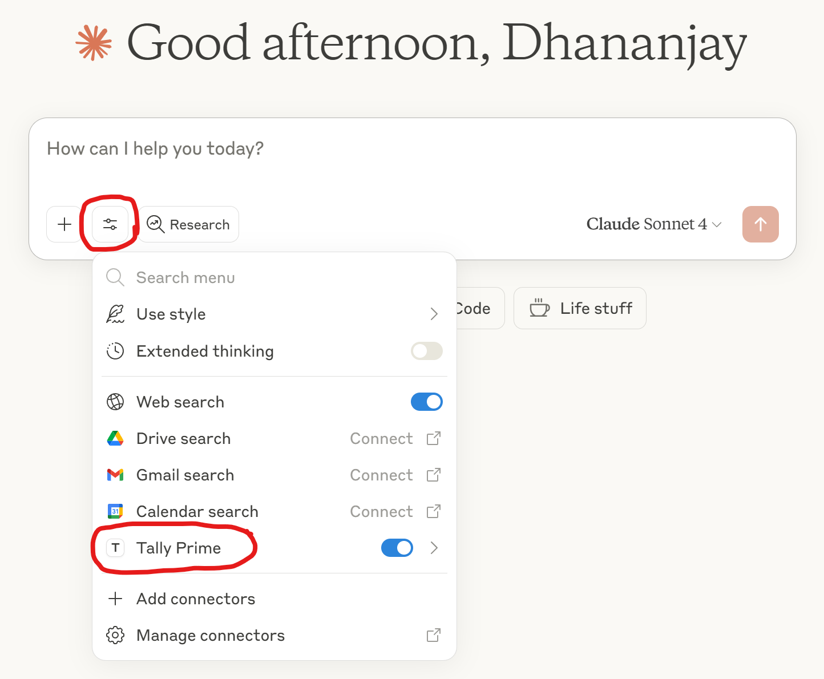
Task: Disable the Tally Prime toggle
Action: pyautogui.click(x=397, y=548)
